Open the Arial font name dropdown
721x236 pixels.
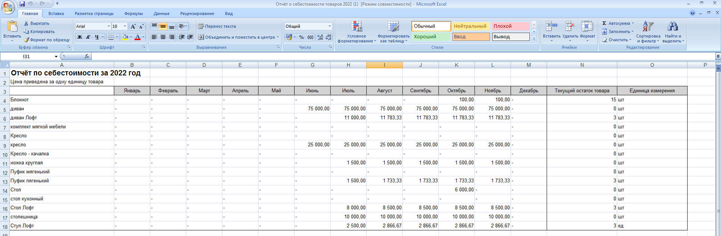pyautogui.click(x=109, y=26)
